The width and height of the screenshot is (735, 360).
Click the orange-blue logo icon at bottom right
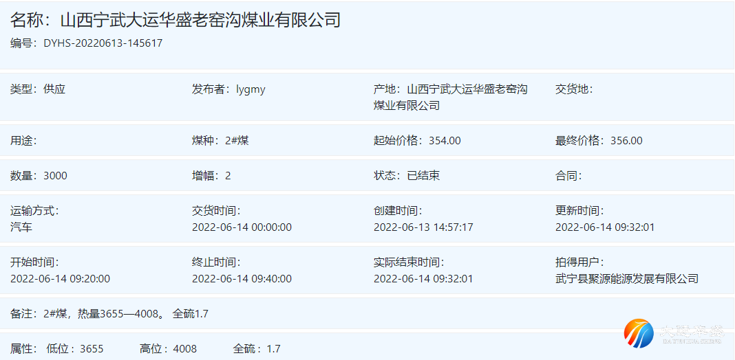click(639, 333)
